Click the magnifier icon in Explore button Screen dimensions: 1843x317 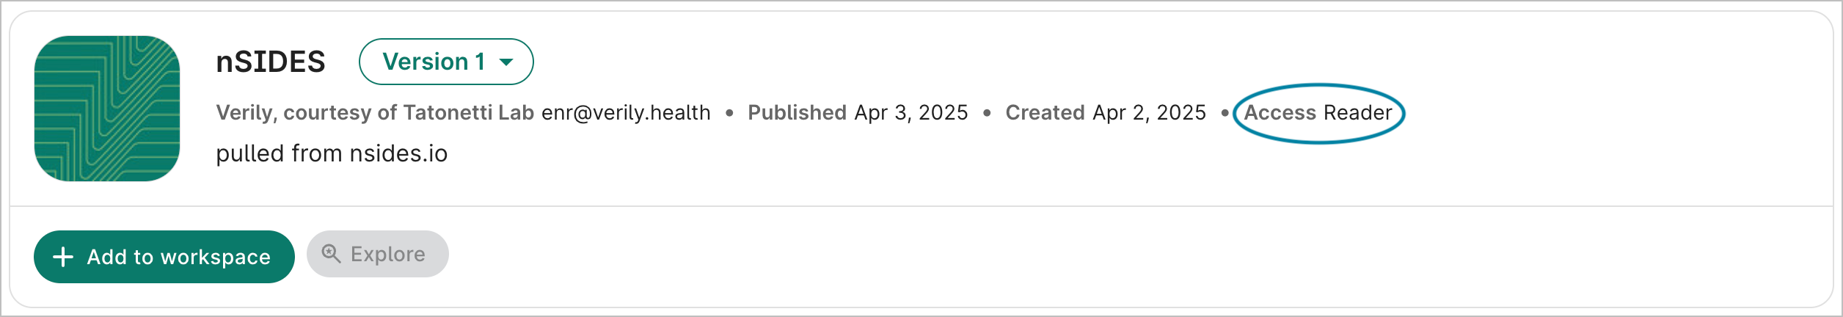(x=331, y=254)
